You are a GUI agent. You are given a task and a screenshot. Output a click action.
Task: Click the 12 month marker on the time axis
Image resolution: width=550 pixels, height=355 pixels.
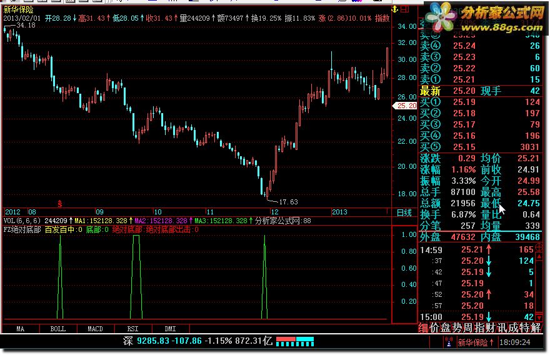tap(274, 212)
